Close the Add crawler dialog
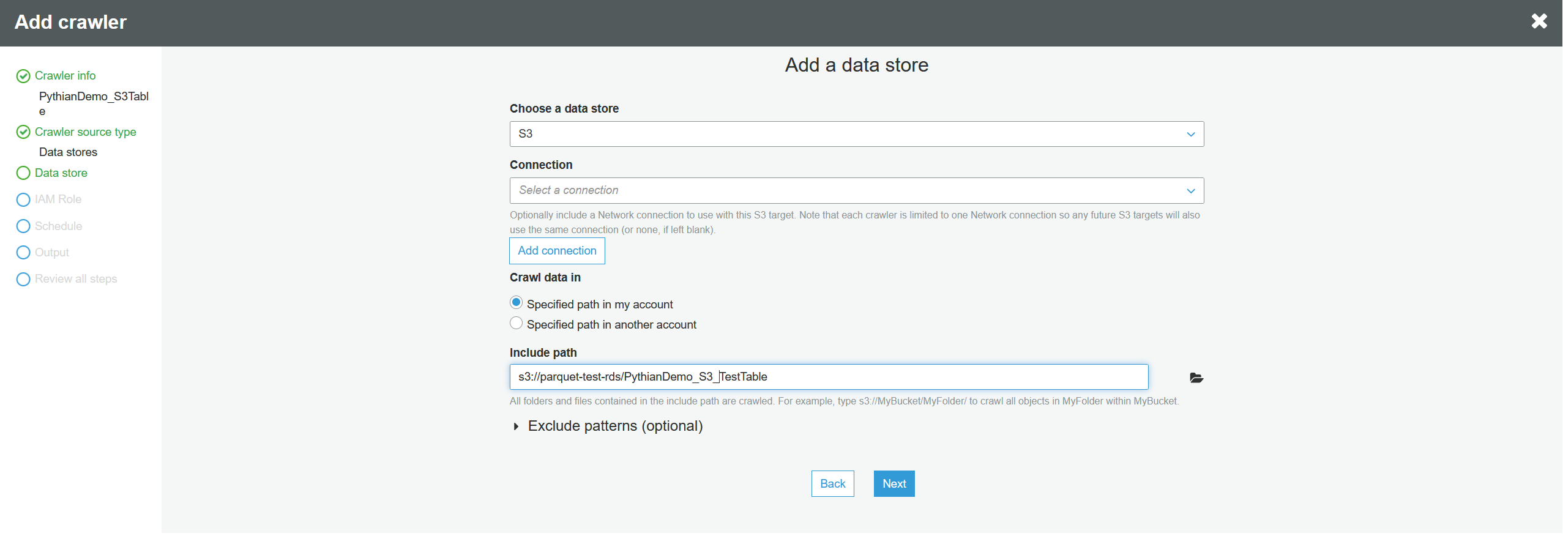1563x536 pixels. click(1539, 21)
